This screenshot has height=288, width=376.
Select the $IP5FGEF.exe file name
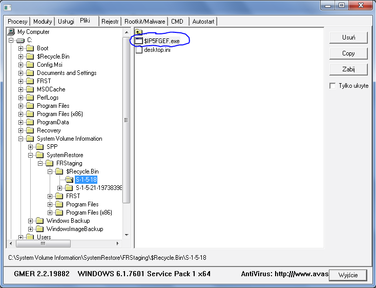click(162, 41)
